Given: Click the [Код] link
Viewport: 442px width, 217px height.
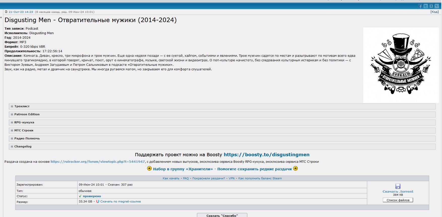Looking at the screenshot, I should (x=434, y=12).
